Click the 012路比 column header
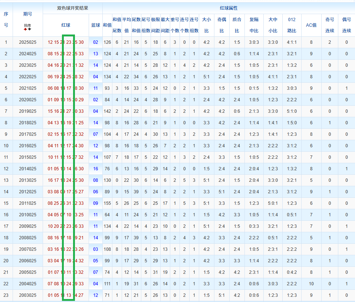This screenshot has width=355, height=302. [x=292, y=25]
